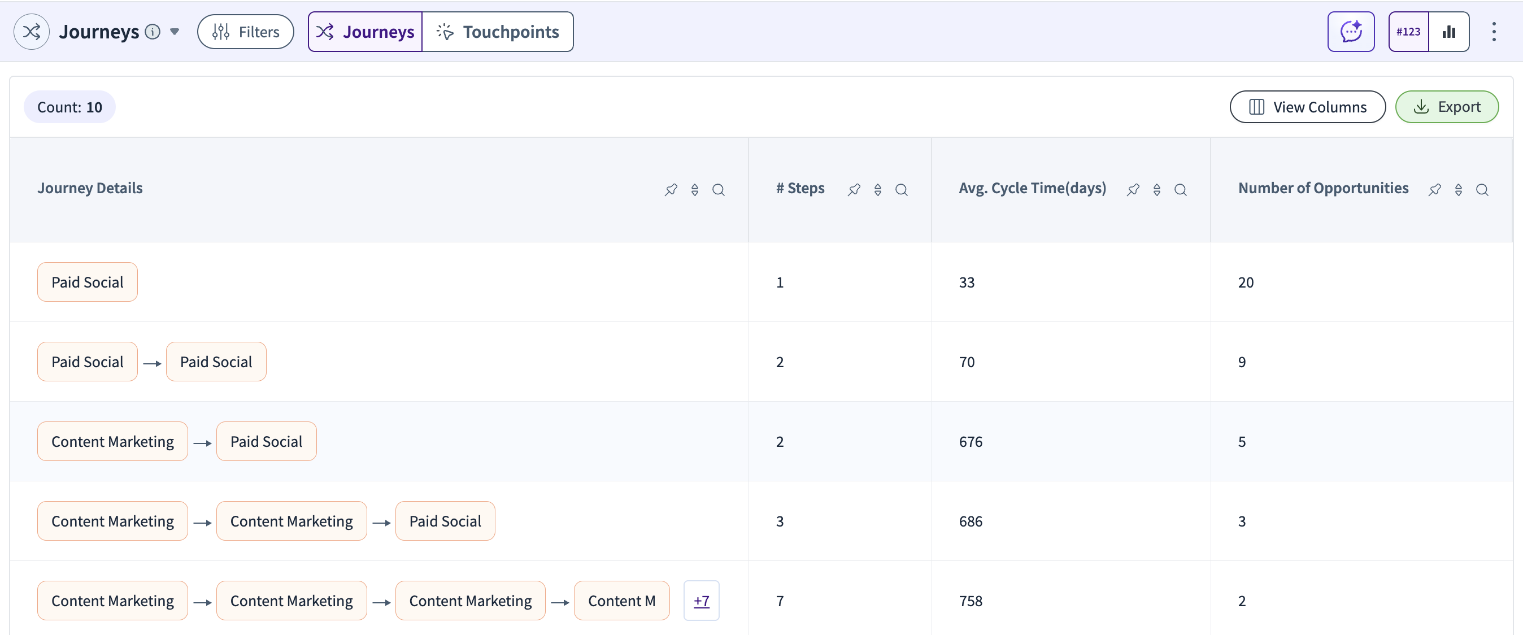Screen dimensions: 1523x635
Task: Switch to #123 numeric view
Action: pyautogui.click(x=1408, y=31)
